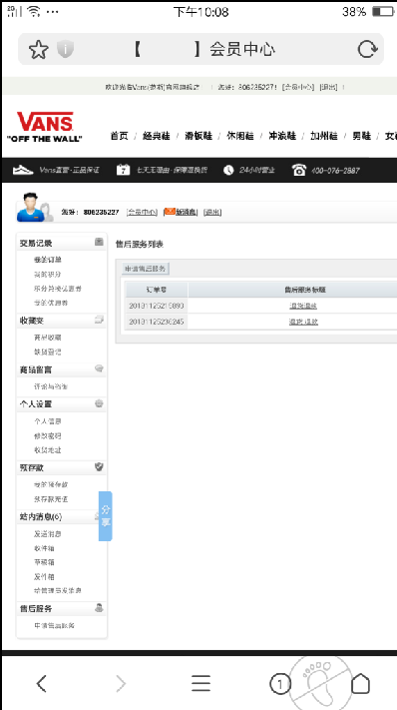This screenshot has width=397, height=710.
Task: Reload the page with the refresh icon
Action: click(x=367, y=49)
